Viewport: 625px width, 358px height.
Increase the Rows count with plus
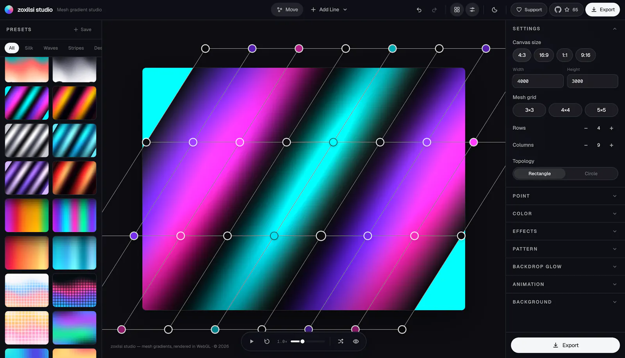click(x=611, y=128)
